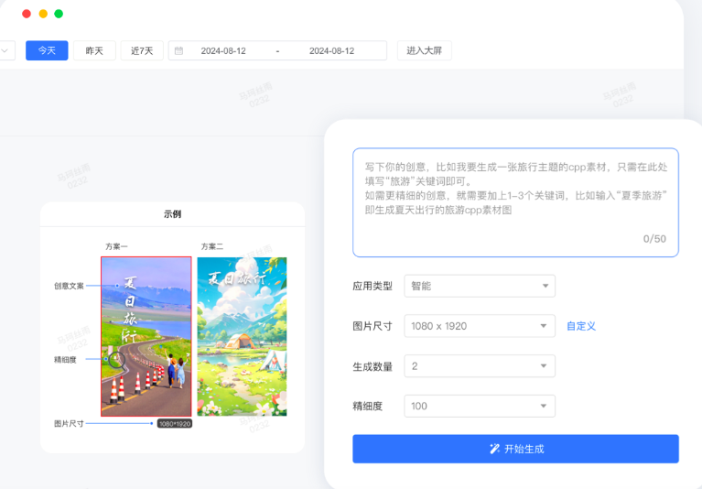Click the yellow minimize window button
The height and width of the screenshot is (489, 702).
point(42,14)
